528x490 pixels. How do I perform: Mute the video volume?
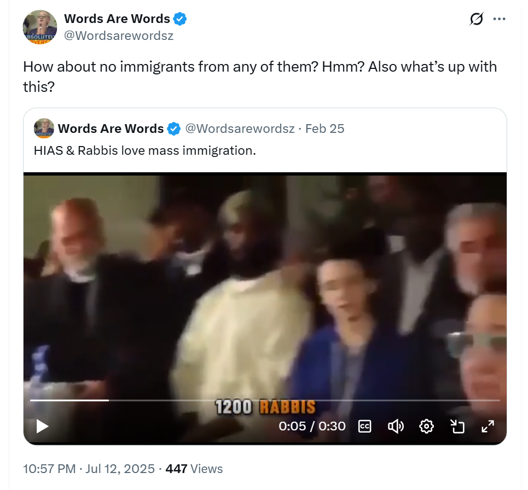tap(396, 427)
